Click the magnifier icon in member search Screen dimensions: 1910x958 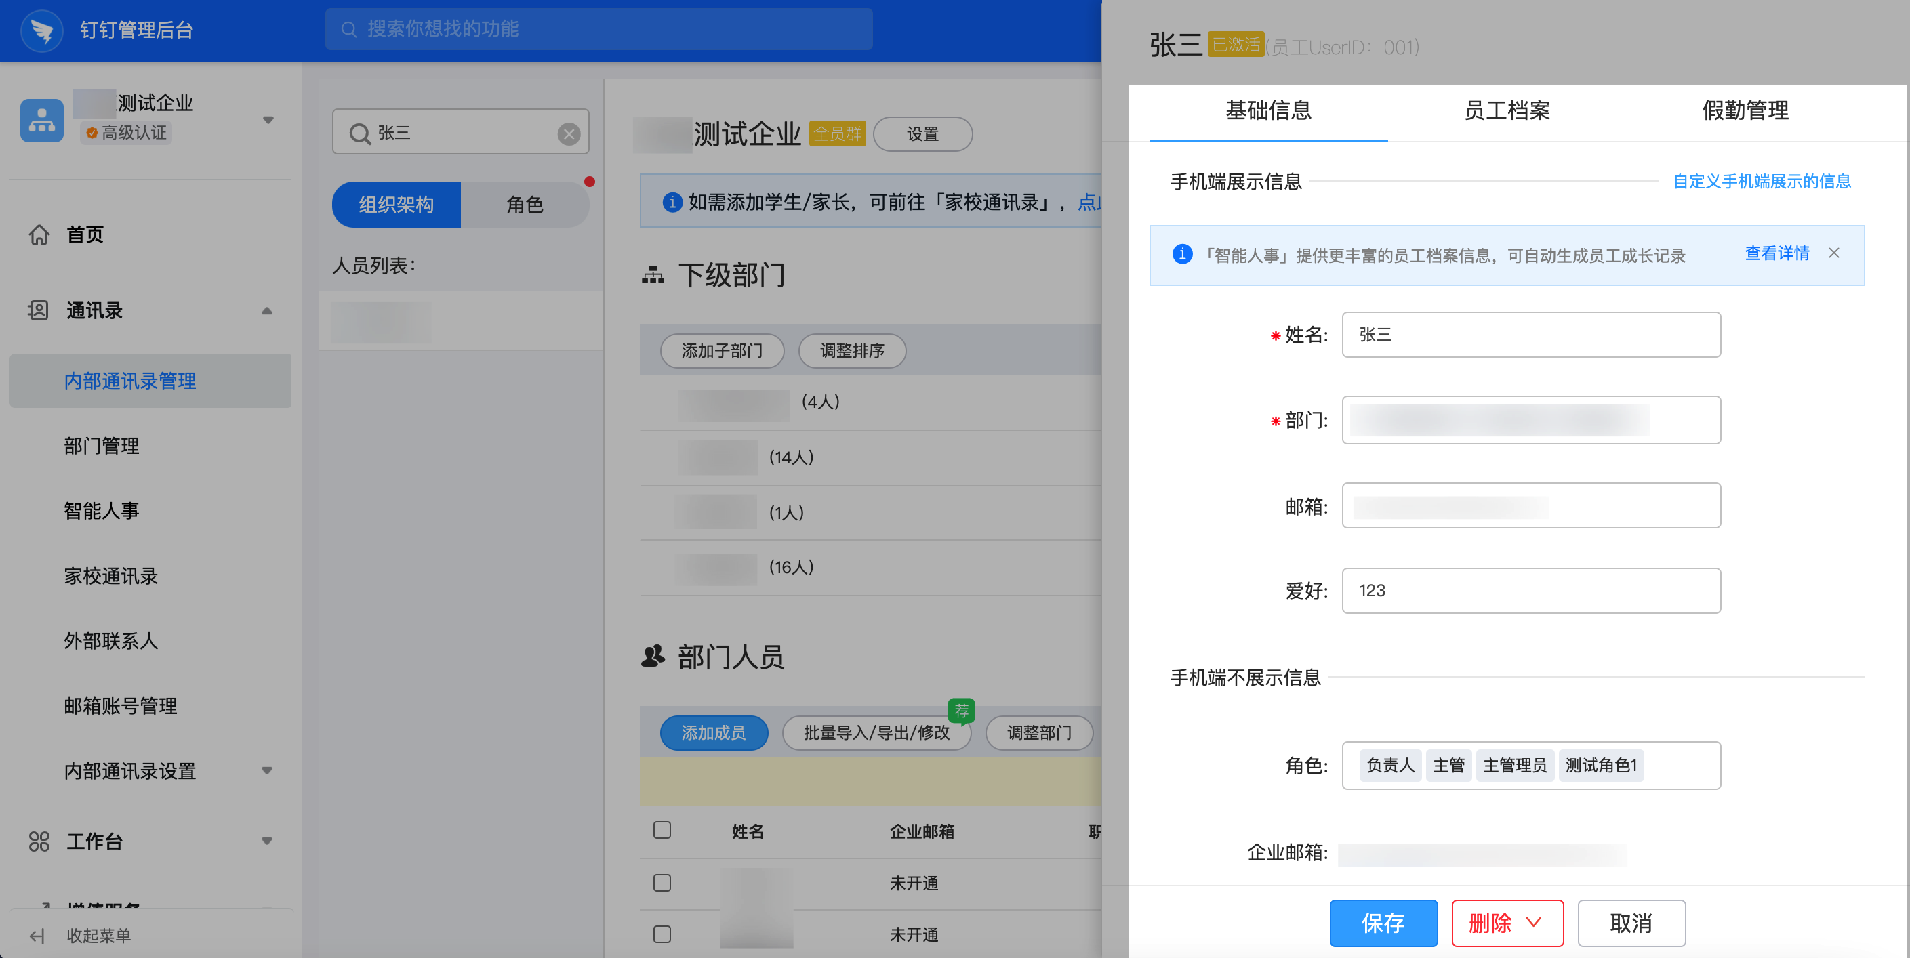click(x=360, y=134)
